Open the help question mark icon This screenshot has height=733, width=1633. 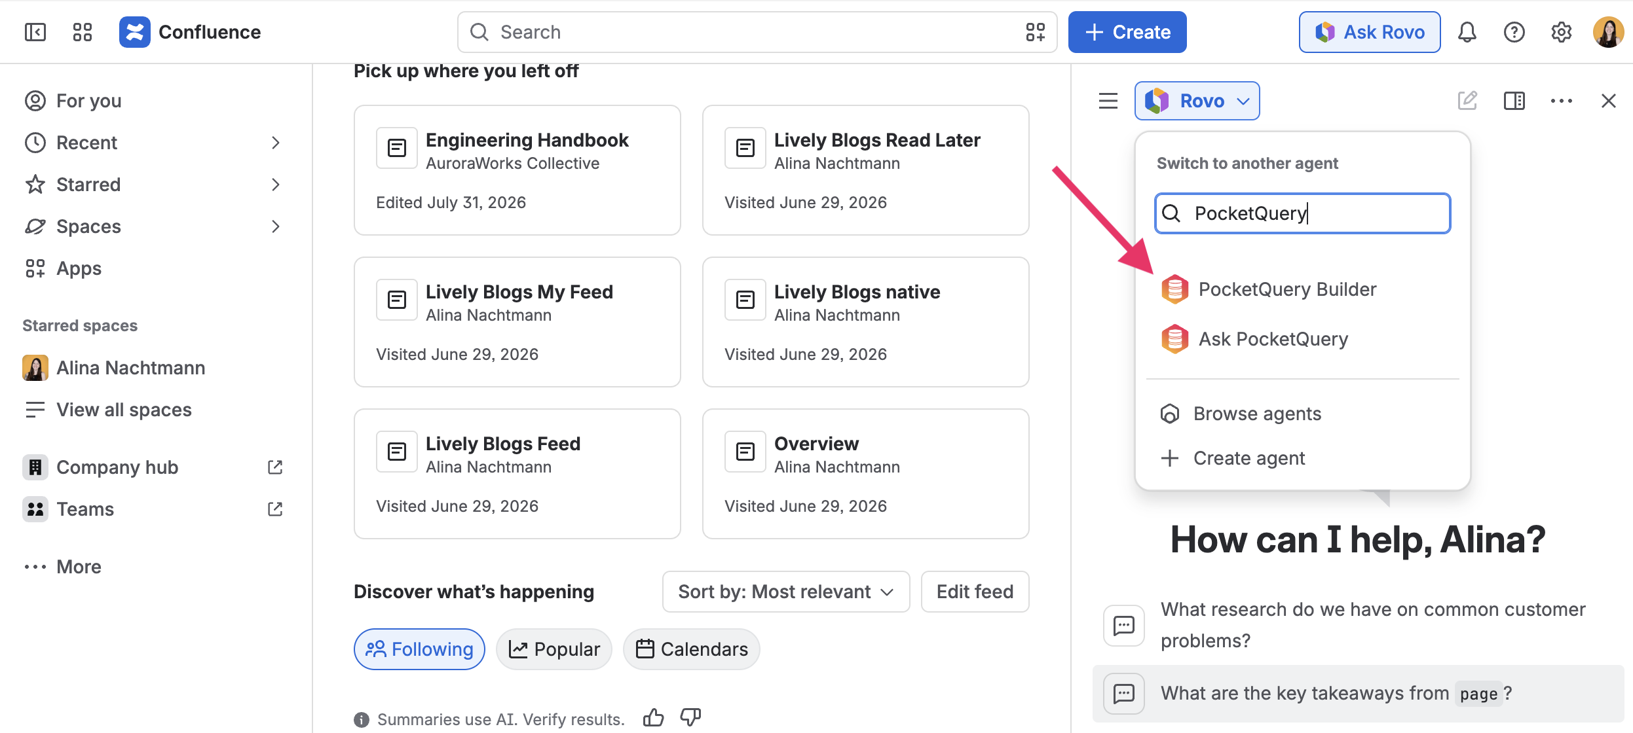[x=1514, y=32]
